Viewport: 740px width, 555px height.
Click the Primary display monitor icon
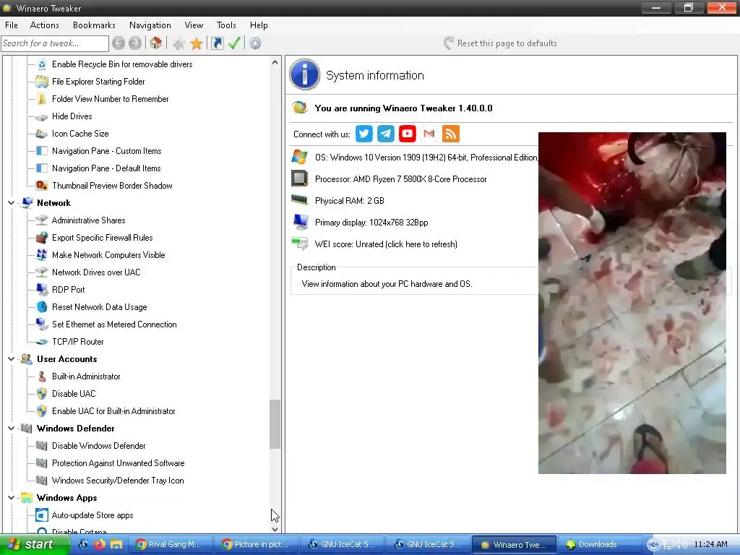coord(300,222)
